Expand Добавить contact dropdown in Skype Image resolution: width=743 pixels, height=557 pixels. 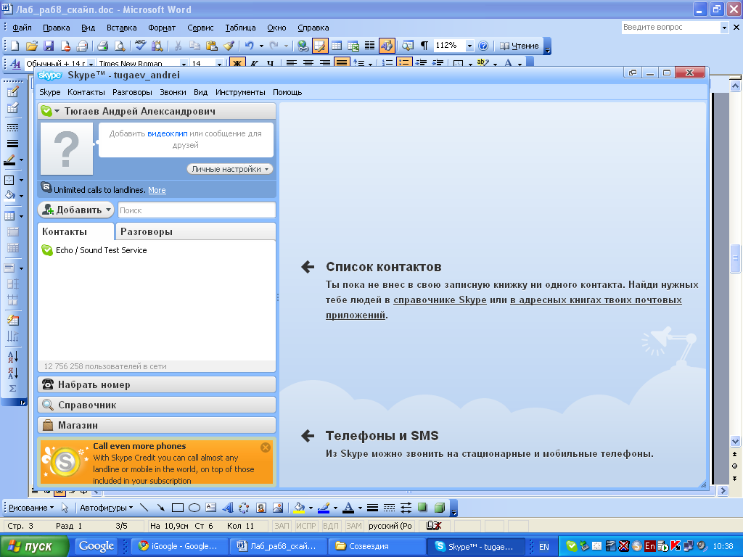click(x=109, y=210)
